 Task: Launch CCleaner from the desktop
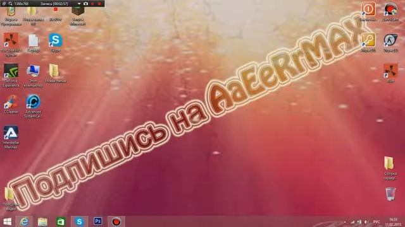(11, 105)
